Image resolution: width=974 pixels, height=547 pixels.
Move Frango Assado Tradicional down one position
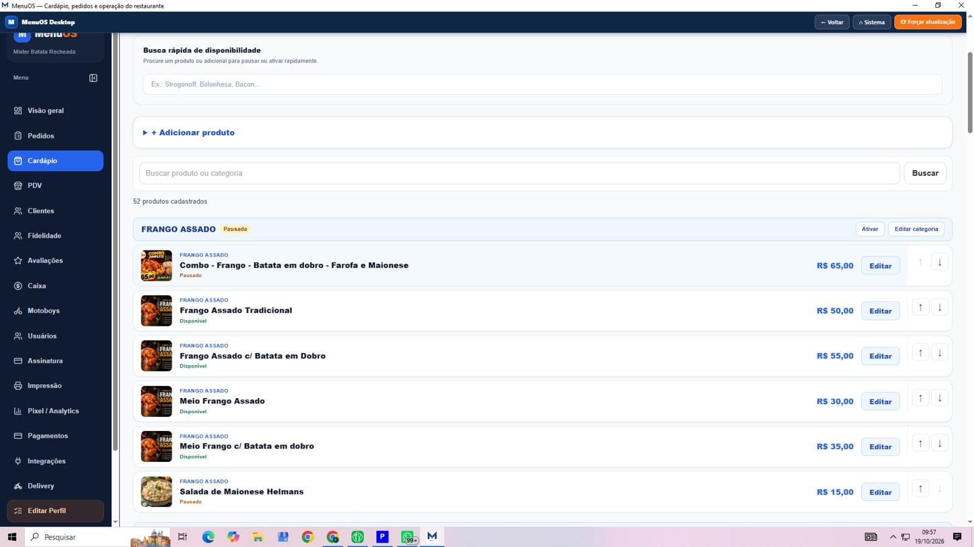939,308
